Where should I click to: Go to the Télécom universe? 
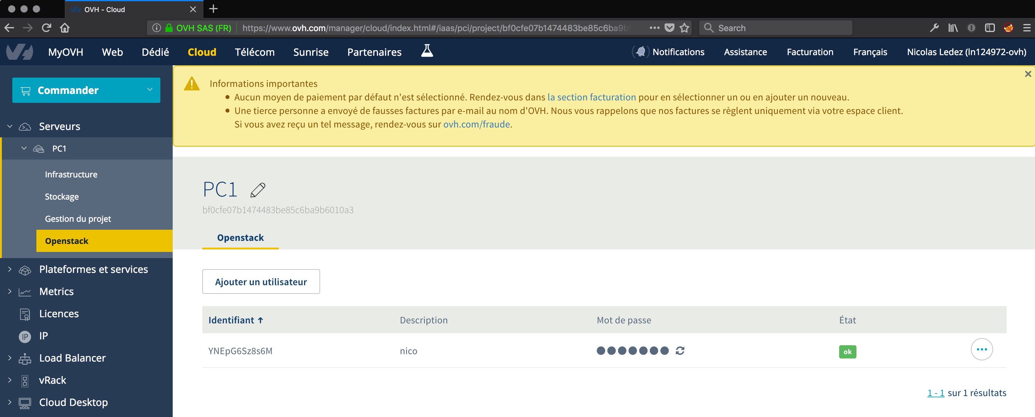point(255,52)
